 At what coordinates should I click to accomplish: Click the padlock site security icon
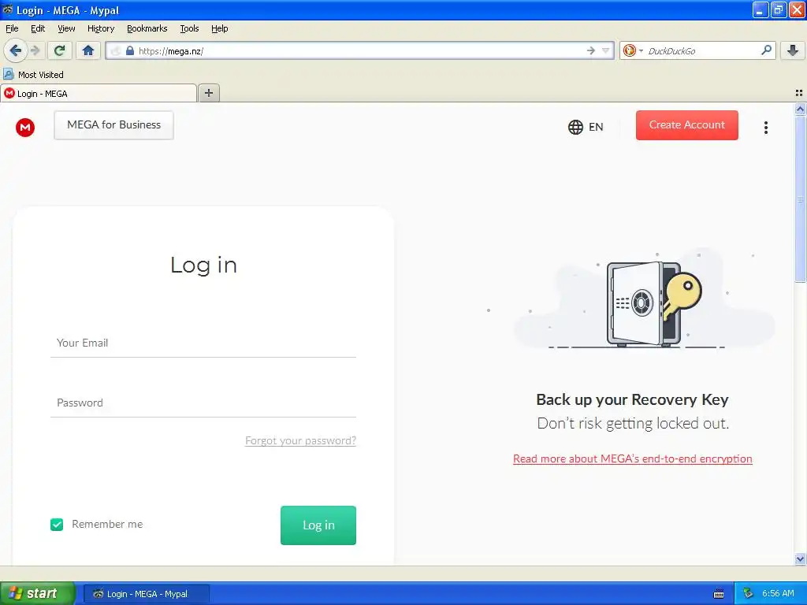point(130,50)
